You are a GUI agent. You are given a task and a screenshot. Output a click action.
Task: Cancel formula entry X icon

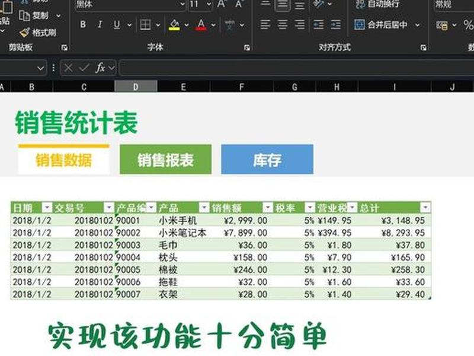point(68,68)
